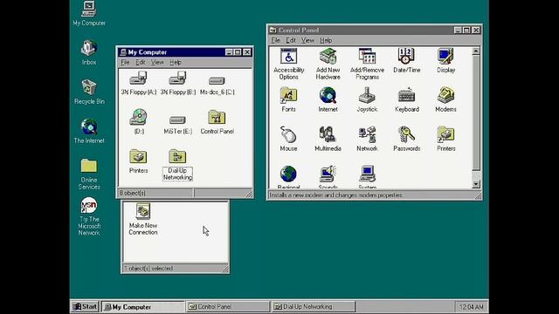Select System icon in Control Panel
Viewport: 559px width, 314px height.
point(367,177)
